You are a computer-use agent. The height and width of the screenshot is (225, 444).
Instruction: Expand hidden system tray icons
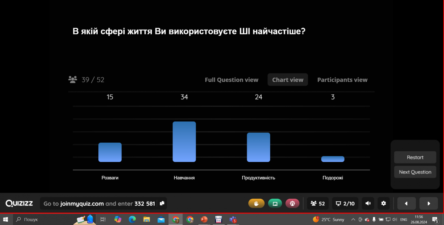point(353,219)
